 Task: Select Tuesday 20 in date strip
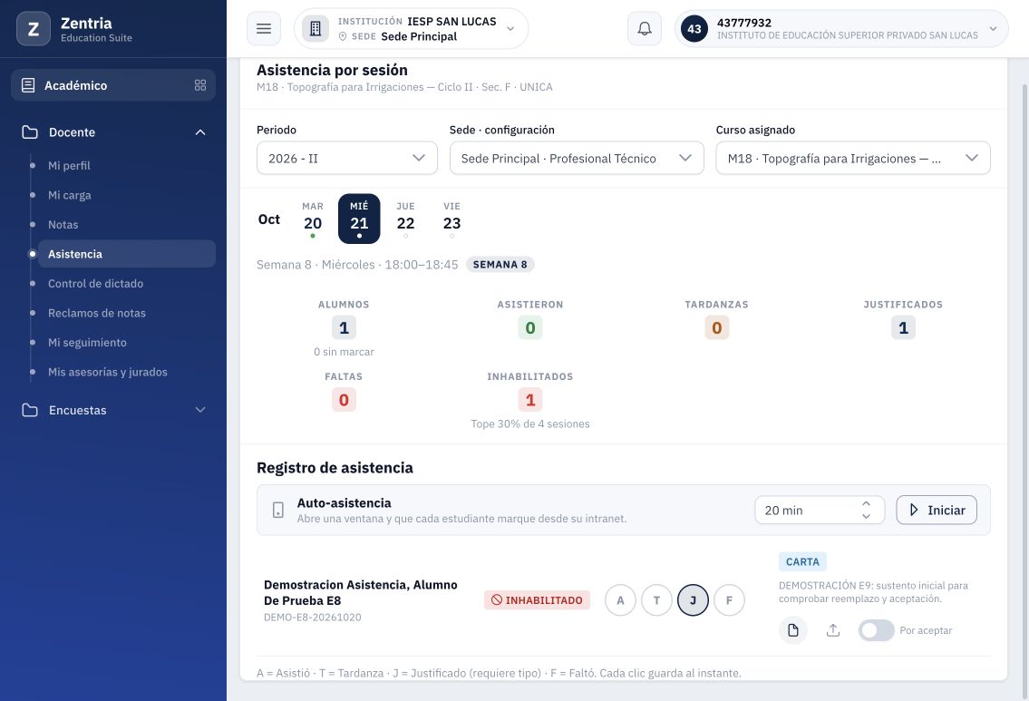coord(313,219)
